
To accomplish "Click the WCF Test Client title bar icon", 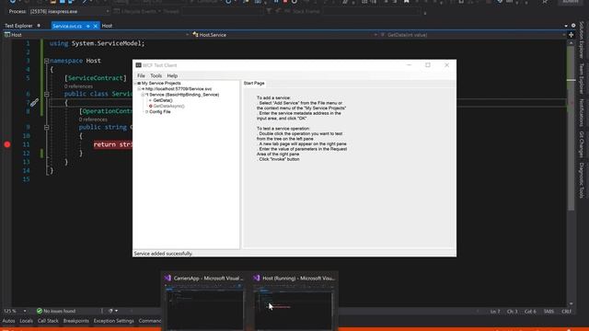I will 138,65.
